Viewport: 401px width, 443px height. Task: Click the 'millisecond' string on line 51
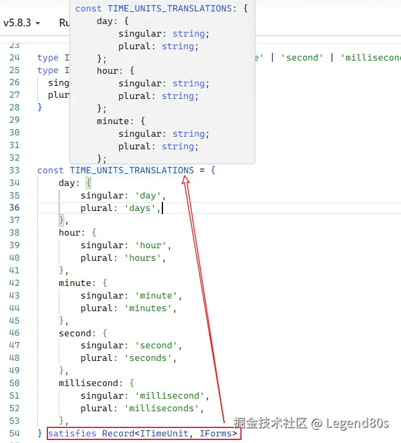pyautogui.click(x=170, y=396)
